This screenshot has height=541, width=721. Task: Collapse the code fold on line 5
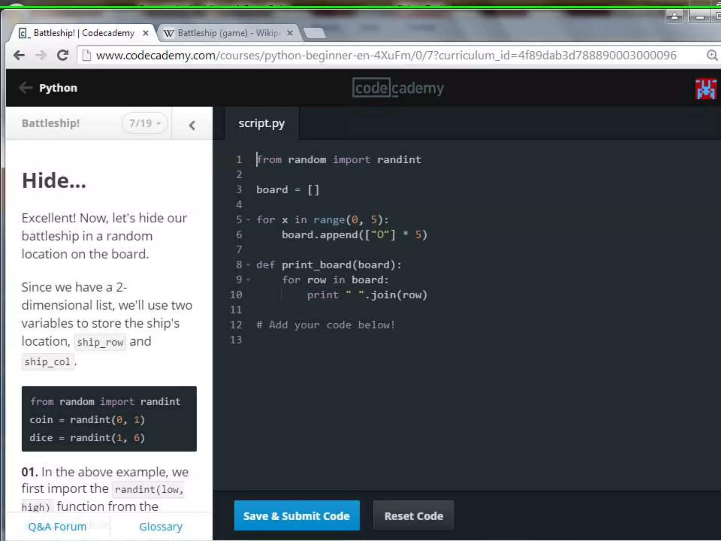click(249, 220)
